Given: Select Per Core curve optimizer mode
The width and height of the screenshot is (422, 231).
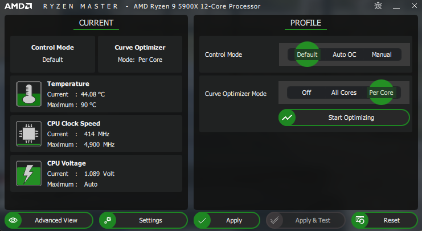Looking at the screenshot, I should [382, 93].
